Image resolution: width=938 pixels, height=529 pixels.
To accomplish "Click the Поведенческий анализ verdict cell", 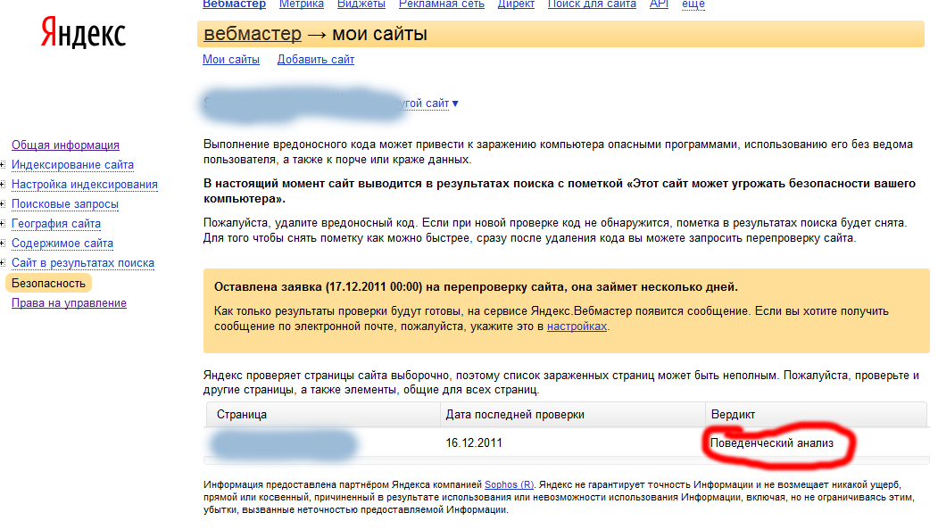I will [772, 443].
